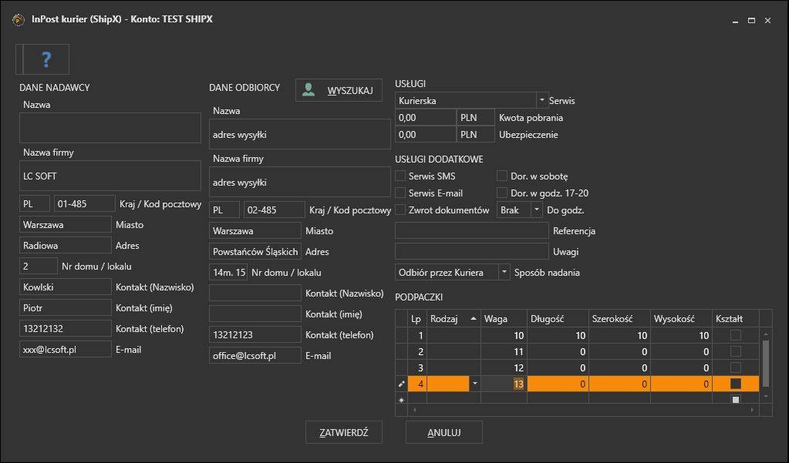Click the InPost app icon in title bar

[x=18, y=19]
